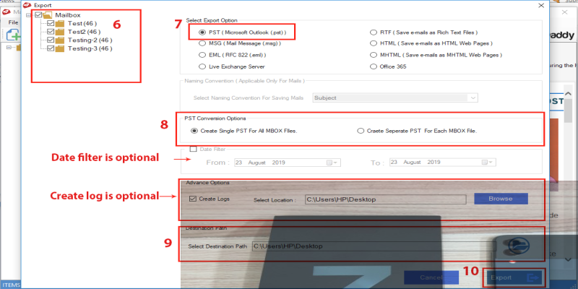The image size is (578, 289).
Task: Open the From date picker dropdown
Action: click(x=332, y=163)
